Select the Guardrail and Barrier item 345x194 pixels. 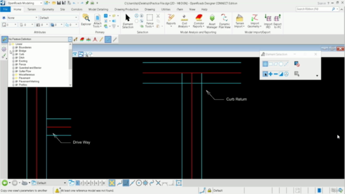[x=30, y=68]
